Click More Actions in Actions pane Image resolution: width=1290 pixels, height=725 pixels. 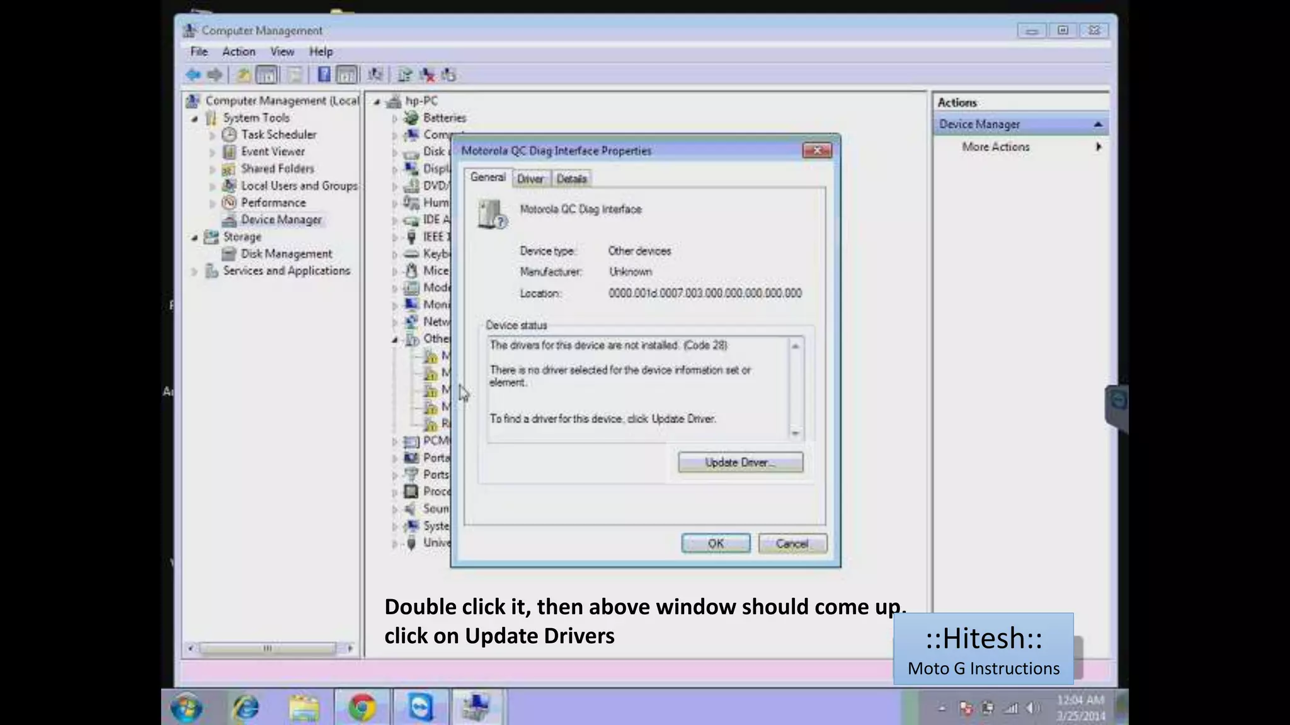click(996, 147)
